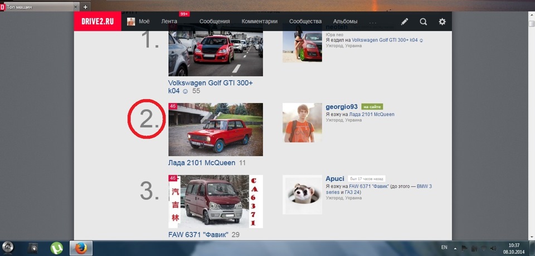Open the pencil write-post icon
This screenshot has width=535, height=256.
(405, 22)
